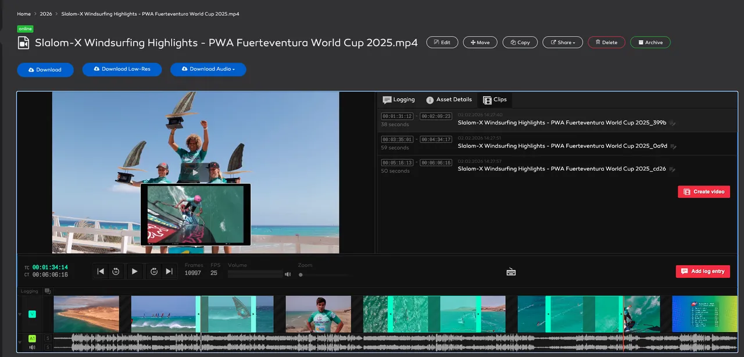The image size is (744, 357).
Task: Play the video with the play button
Action: click(x=134, y=271)
